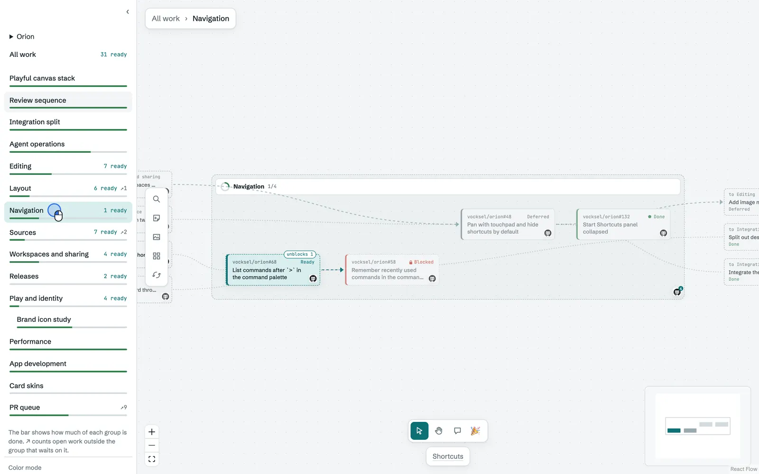Open the Sources group
The image size is (759, 474).
click(x=68, y=234)
